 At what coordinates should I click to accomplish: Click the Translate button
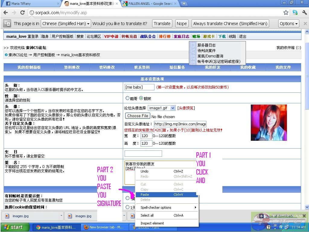point(162,24)
